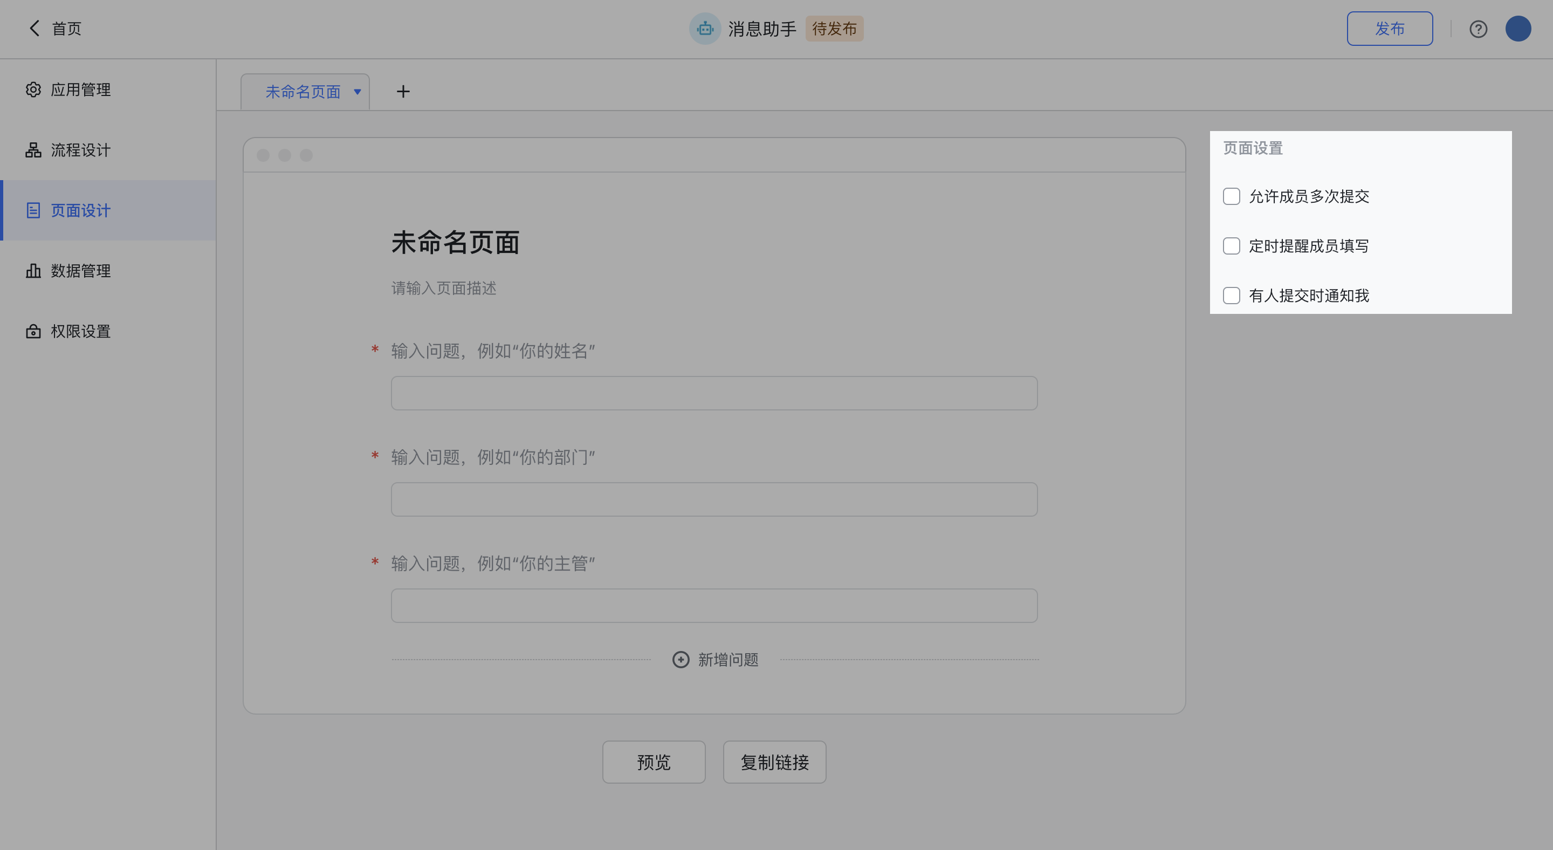Click the 消息助手 robot app icon
Screen dimensions: 1553x850
(x=705, y=29)
